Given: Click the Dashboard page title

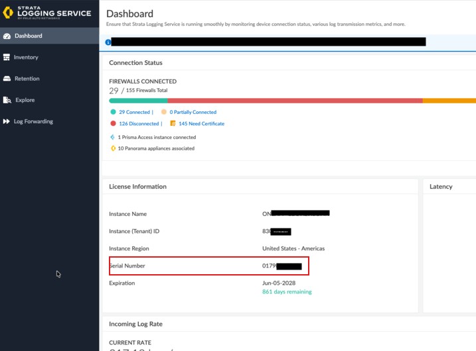Looking at the screenshot, I should click(x=129, y=14).
